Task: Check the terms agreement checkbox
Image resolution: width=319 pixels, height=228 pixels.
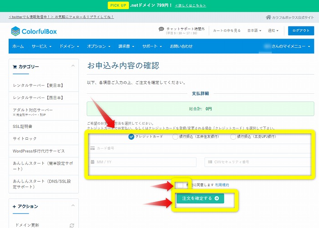Action: pyautogui.click(x=179, y=185)
